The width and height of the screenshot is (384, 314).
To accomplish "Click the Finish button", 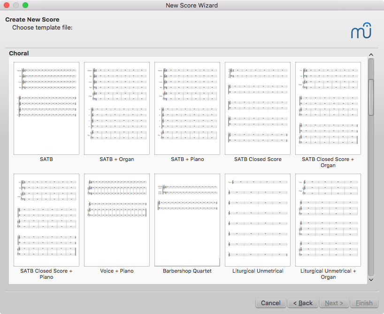I will pyautogui.click(x=364, y=303).
